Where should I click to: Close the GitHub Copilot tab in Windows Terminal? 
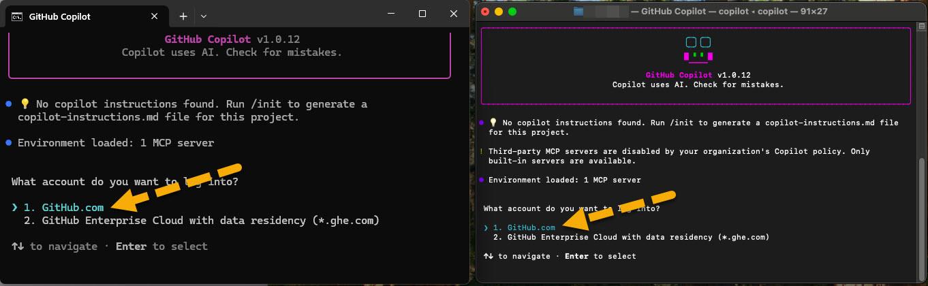(155, 16)
